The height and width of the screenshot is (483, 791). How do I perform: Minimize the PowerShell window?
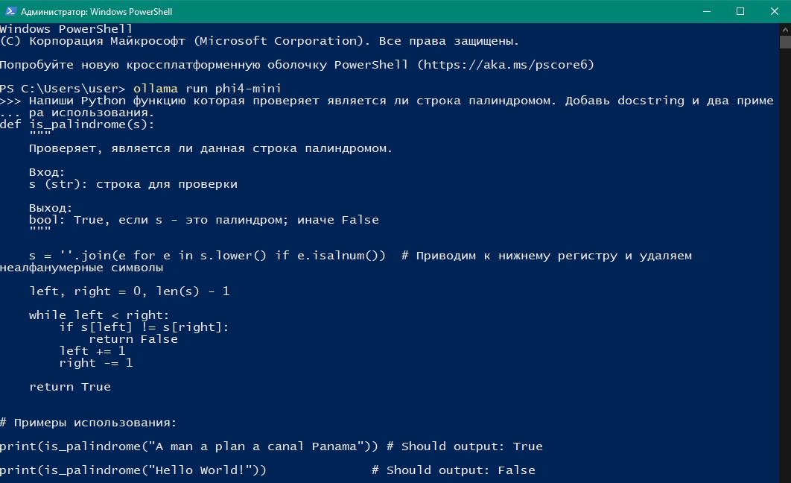pyautogui.click(x=705, y=11)
